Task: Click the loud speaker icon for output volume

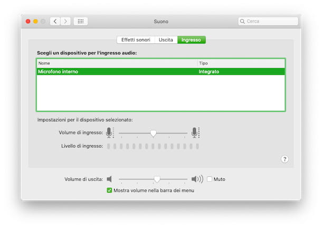Action: point(197,179)
